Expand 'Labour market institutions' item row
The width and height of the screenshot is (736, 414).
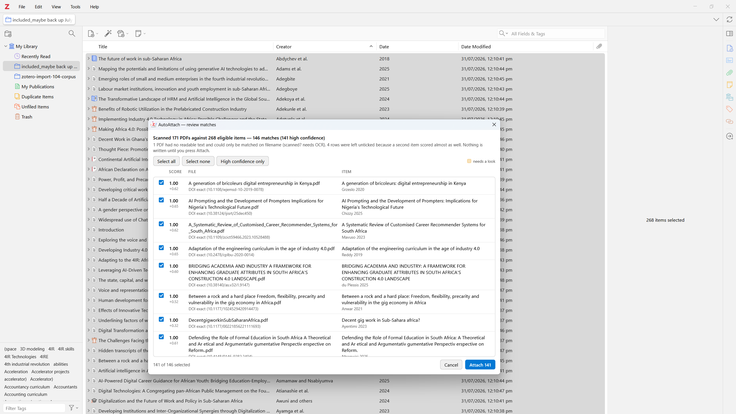89,89
